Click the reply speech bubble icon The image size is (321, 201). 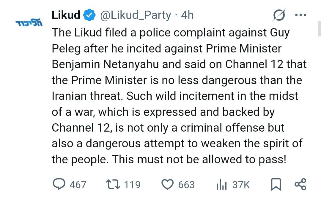pyautogui.click(x=59, y=184)
